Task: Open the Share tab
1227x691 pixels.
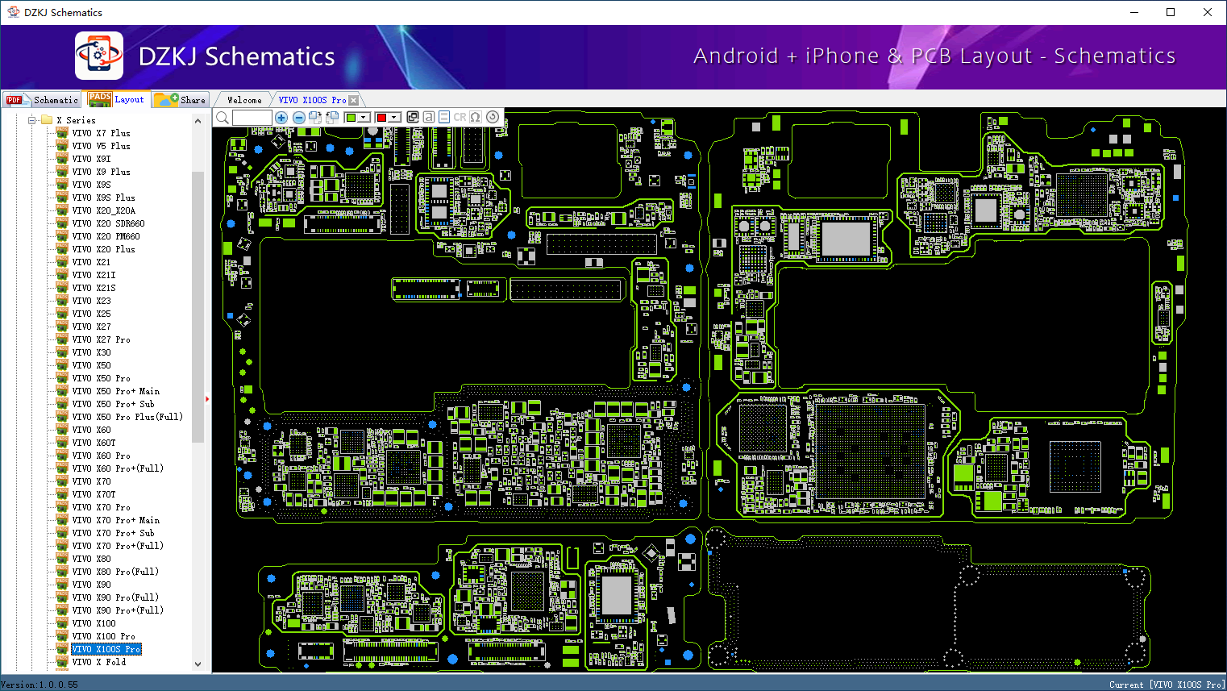Action: tap(181, 100)
